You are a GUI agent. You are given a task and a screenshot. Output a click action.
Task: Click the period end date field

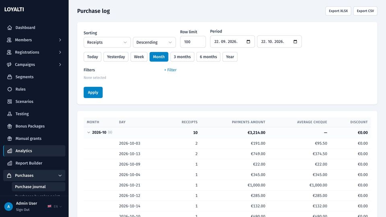click(279, 41)
